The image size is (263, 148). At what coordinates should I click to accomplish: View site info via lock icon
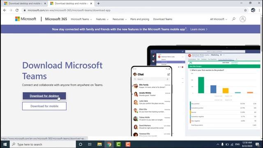pyautogui.click(x=25, y=10)
